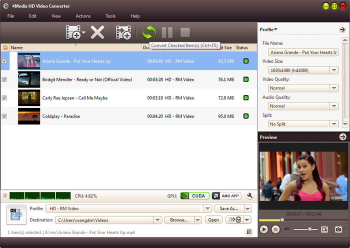
Task: Click the preview volume slider
Action: 305,229
